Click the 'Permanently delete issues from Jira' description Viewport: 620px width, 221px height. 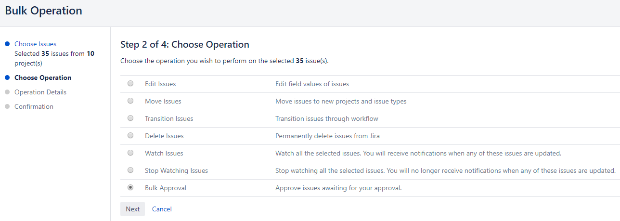point(330,136)
